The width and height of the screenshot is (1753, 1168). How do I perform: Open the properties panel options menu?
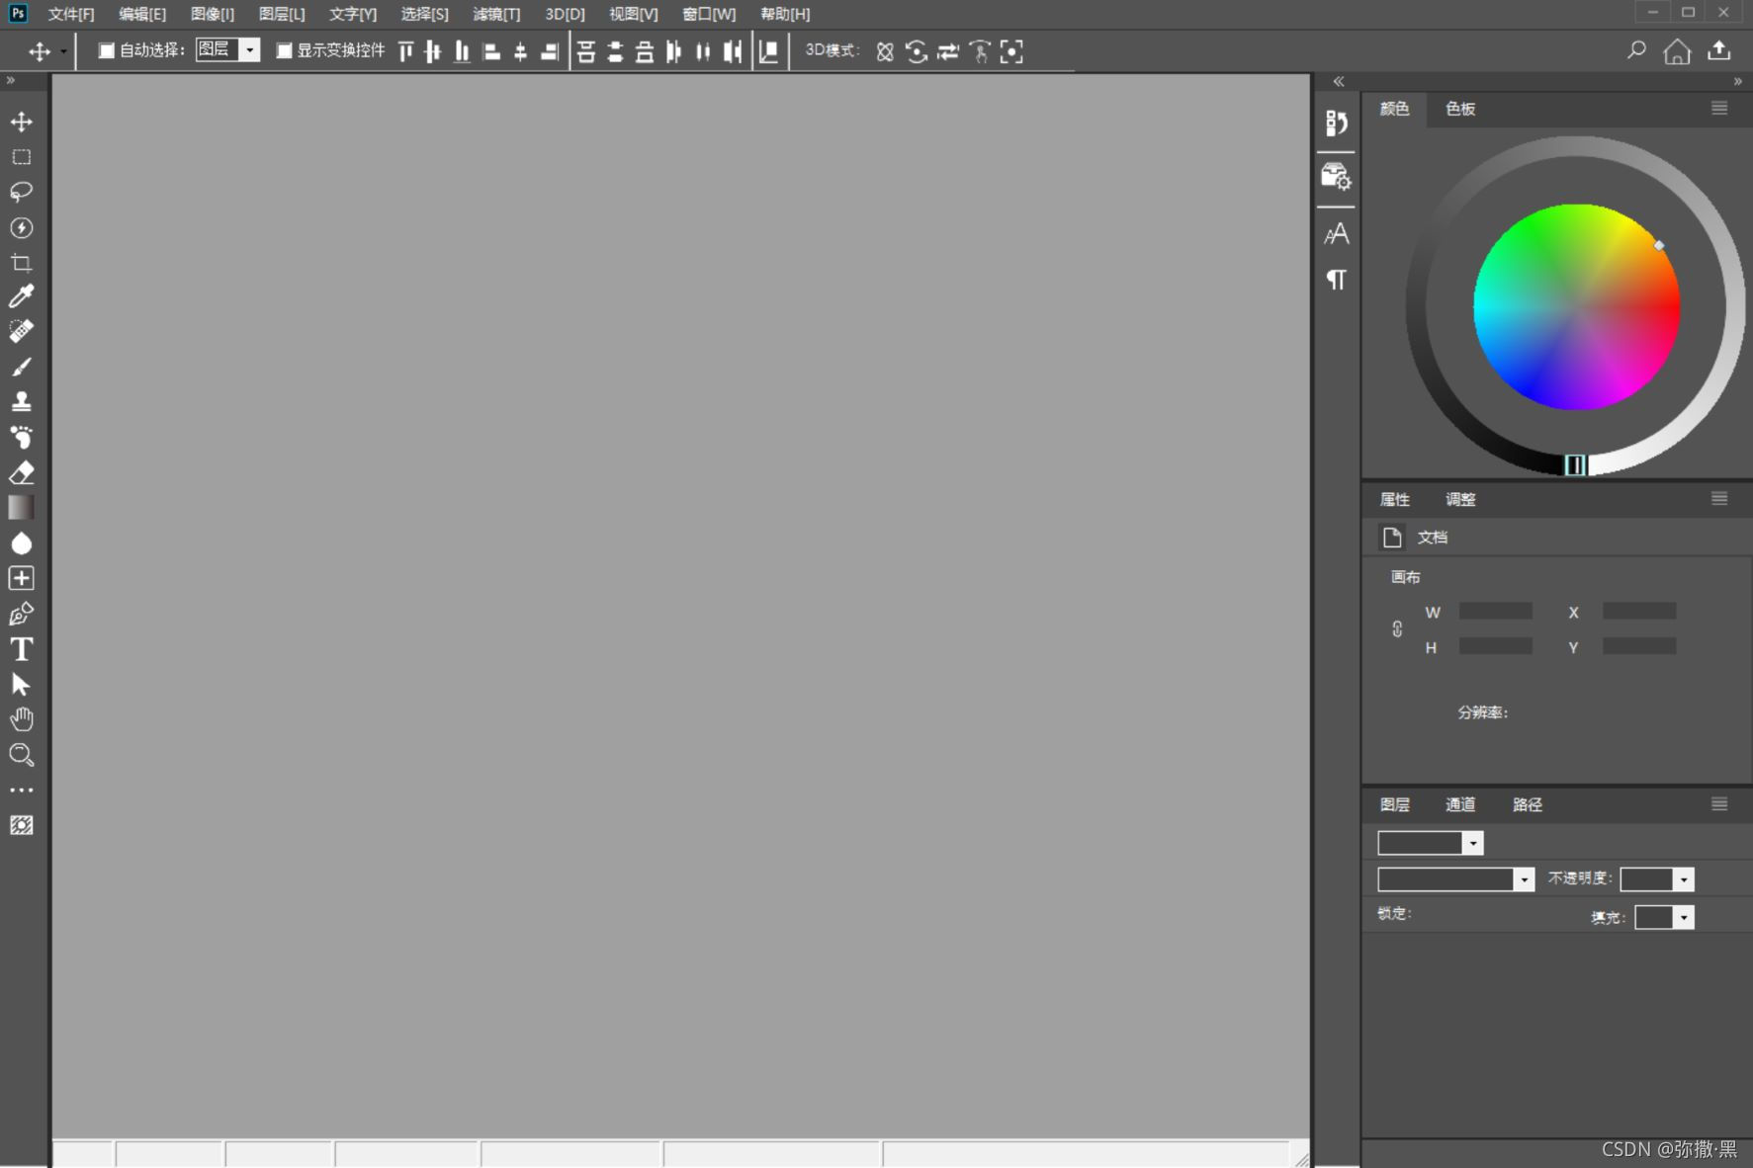pyautogui.click(x=1719, y=499)
